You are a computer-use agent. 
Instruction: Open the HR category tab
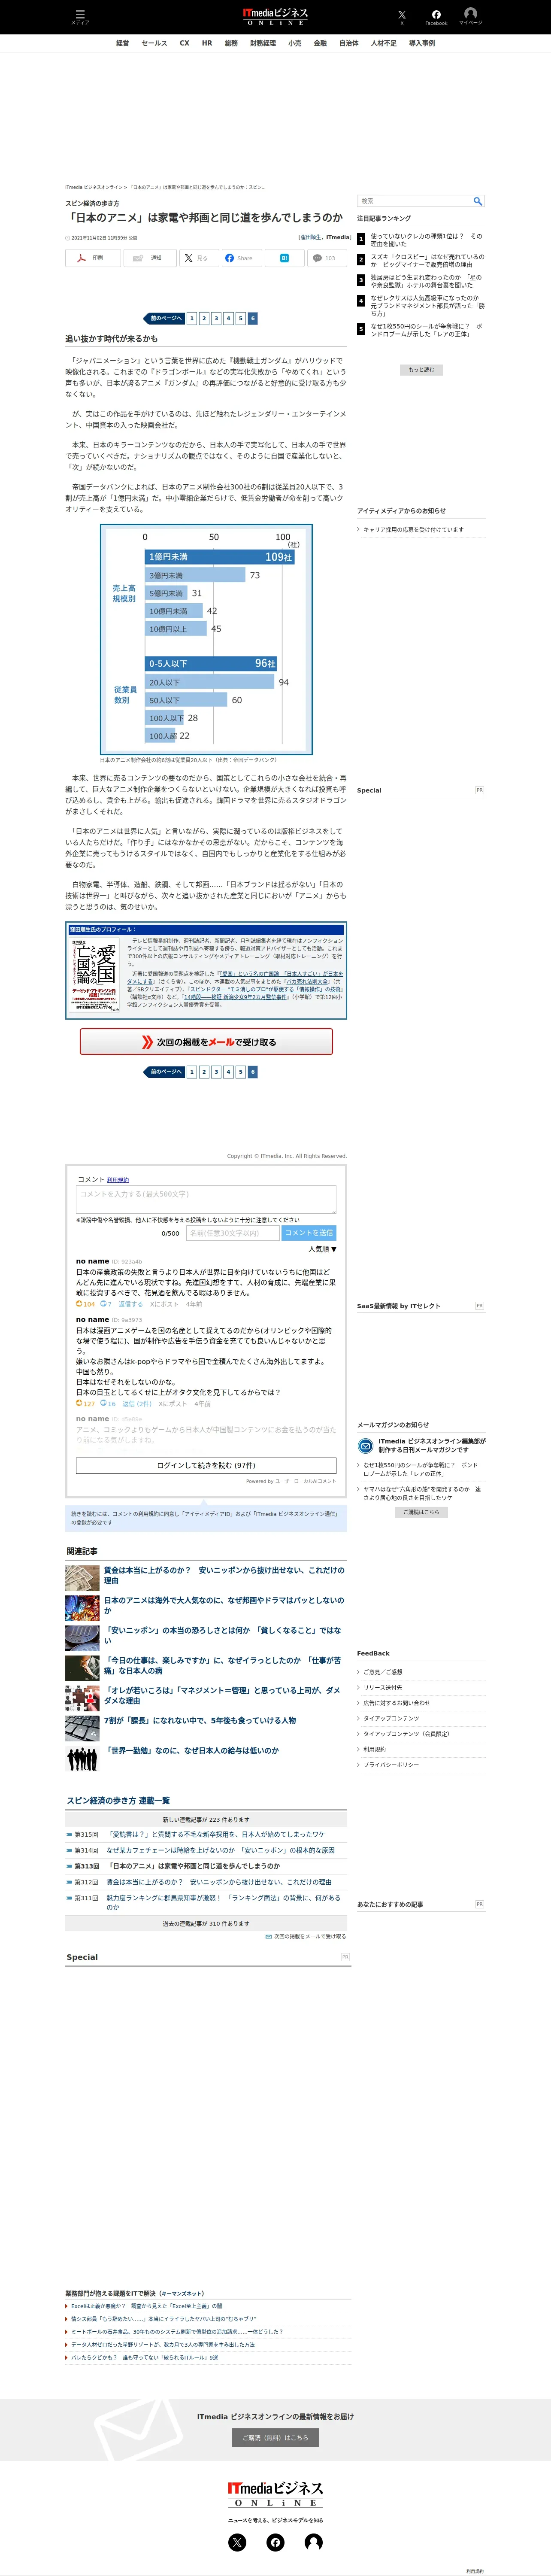pos(207,43)
